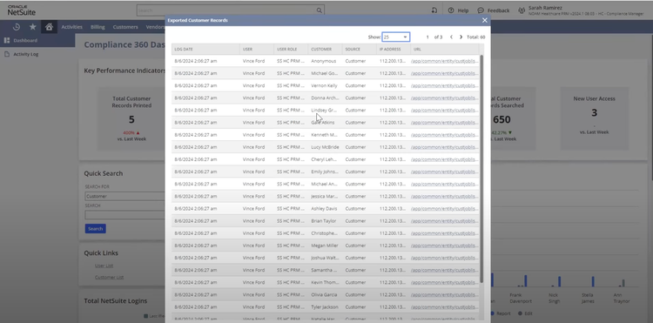Sort by the Log Date column header
Screen dimensions: 653x323
click(x=184, y=49)
